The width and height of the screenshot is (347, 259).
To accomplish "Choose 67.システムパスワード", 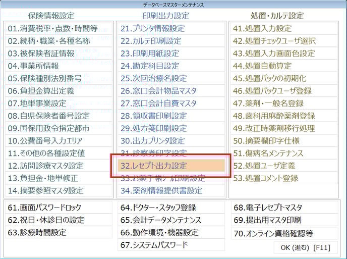I will point(171,245).
